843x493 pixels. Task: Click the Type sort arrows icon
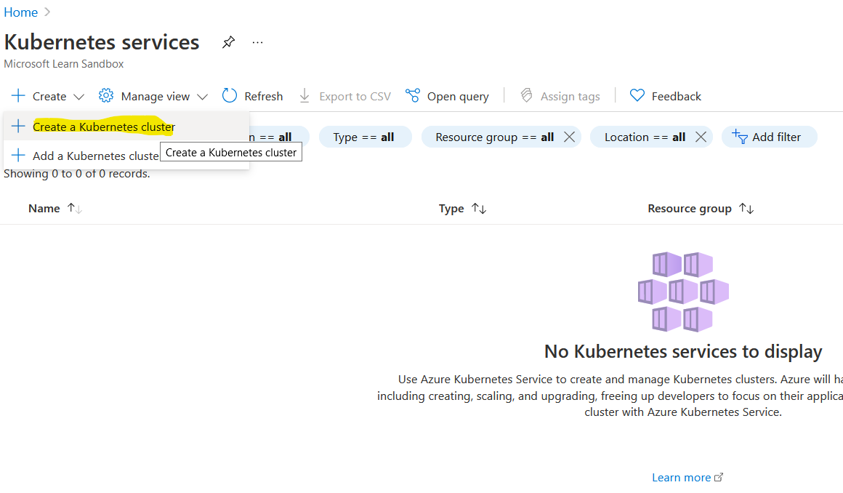point(479,208)
